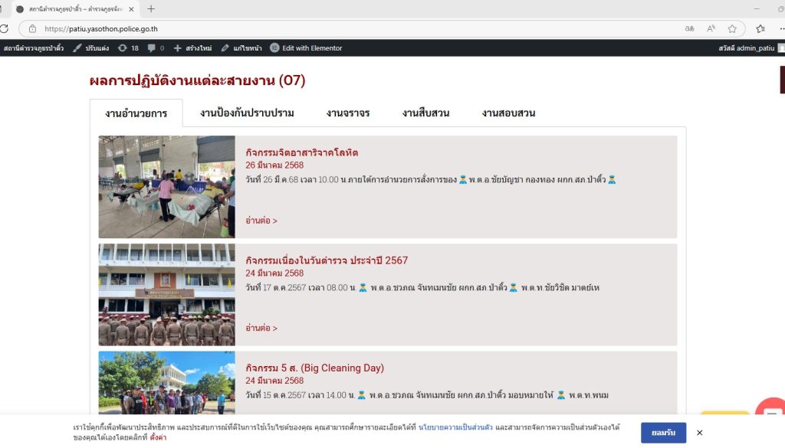
Task: Open comments bubble in admin bar
Action: (x=156, y=48)
